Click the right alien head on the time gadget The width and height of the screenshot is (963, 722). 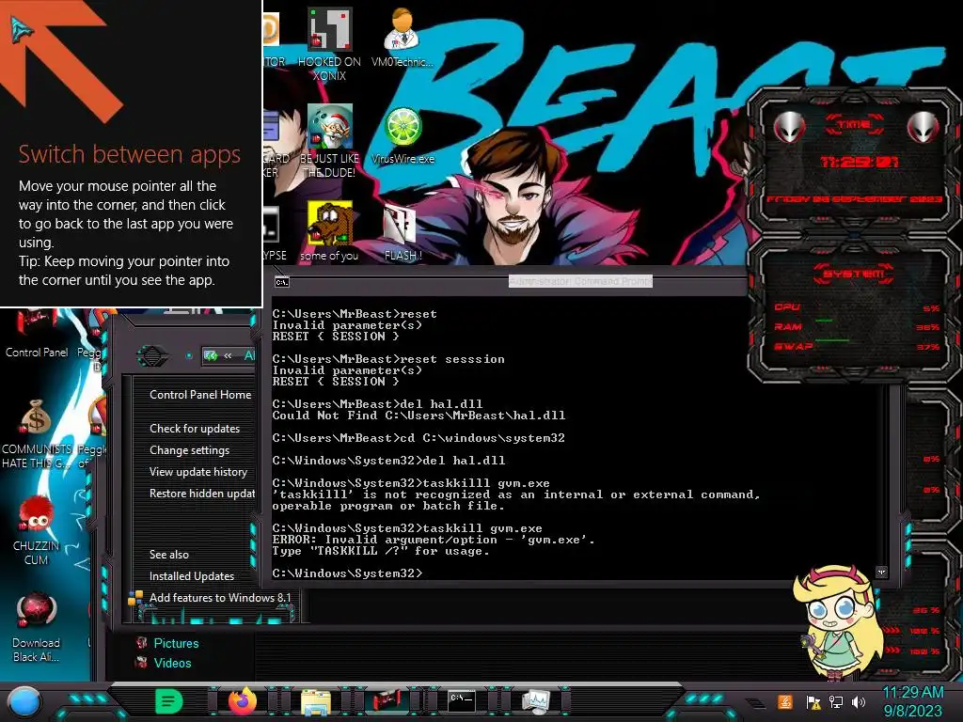924,127
